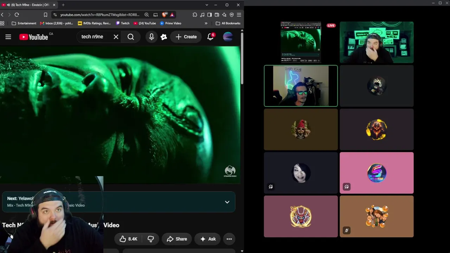Open the (24) YouTube bookmark
Screen dimensions: 450x253
point(145,23)
